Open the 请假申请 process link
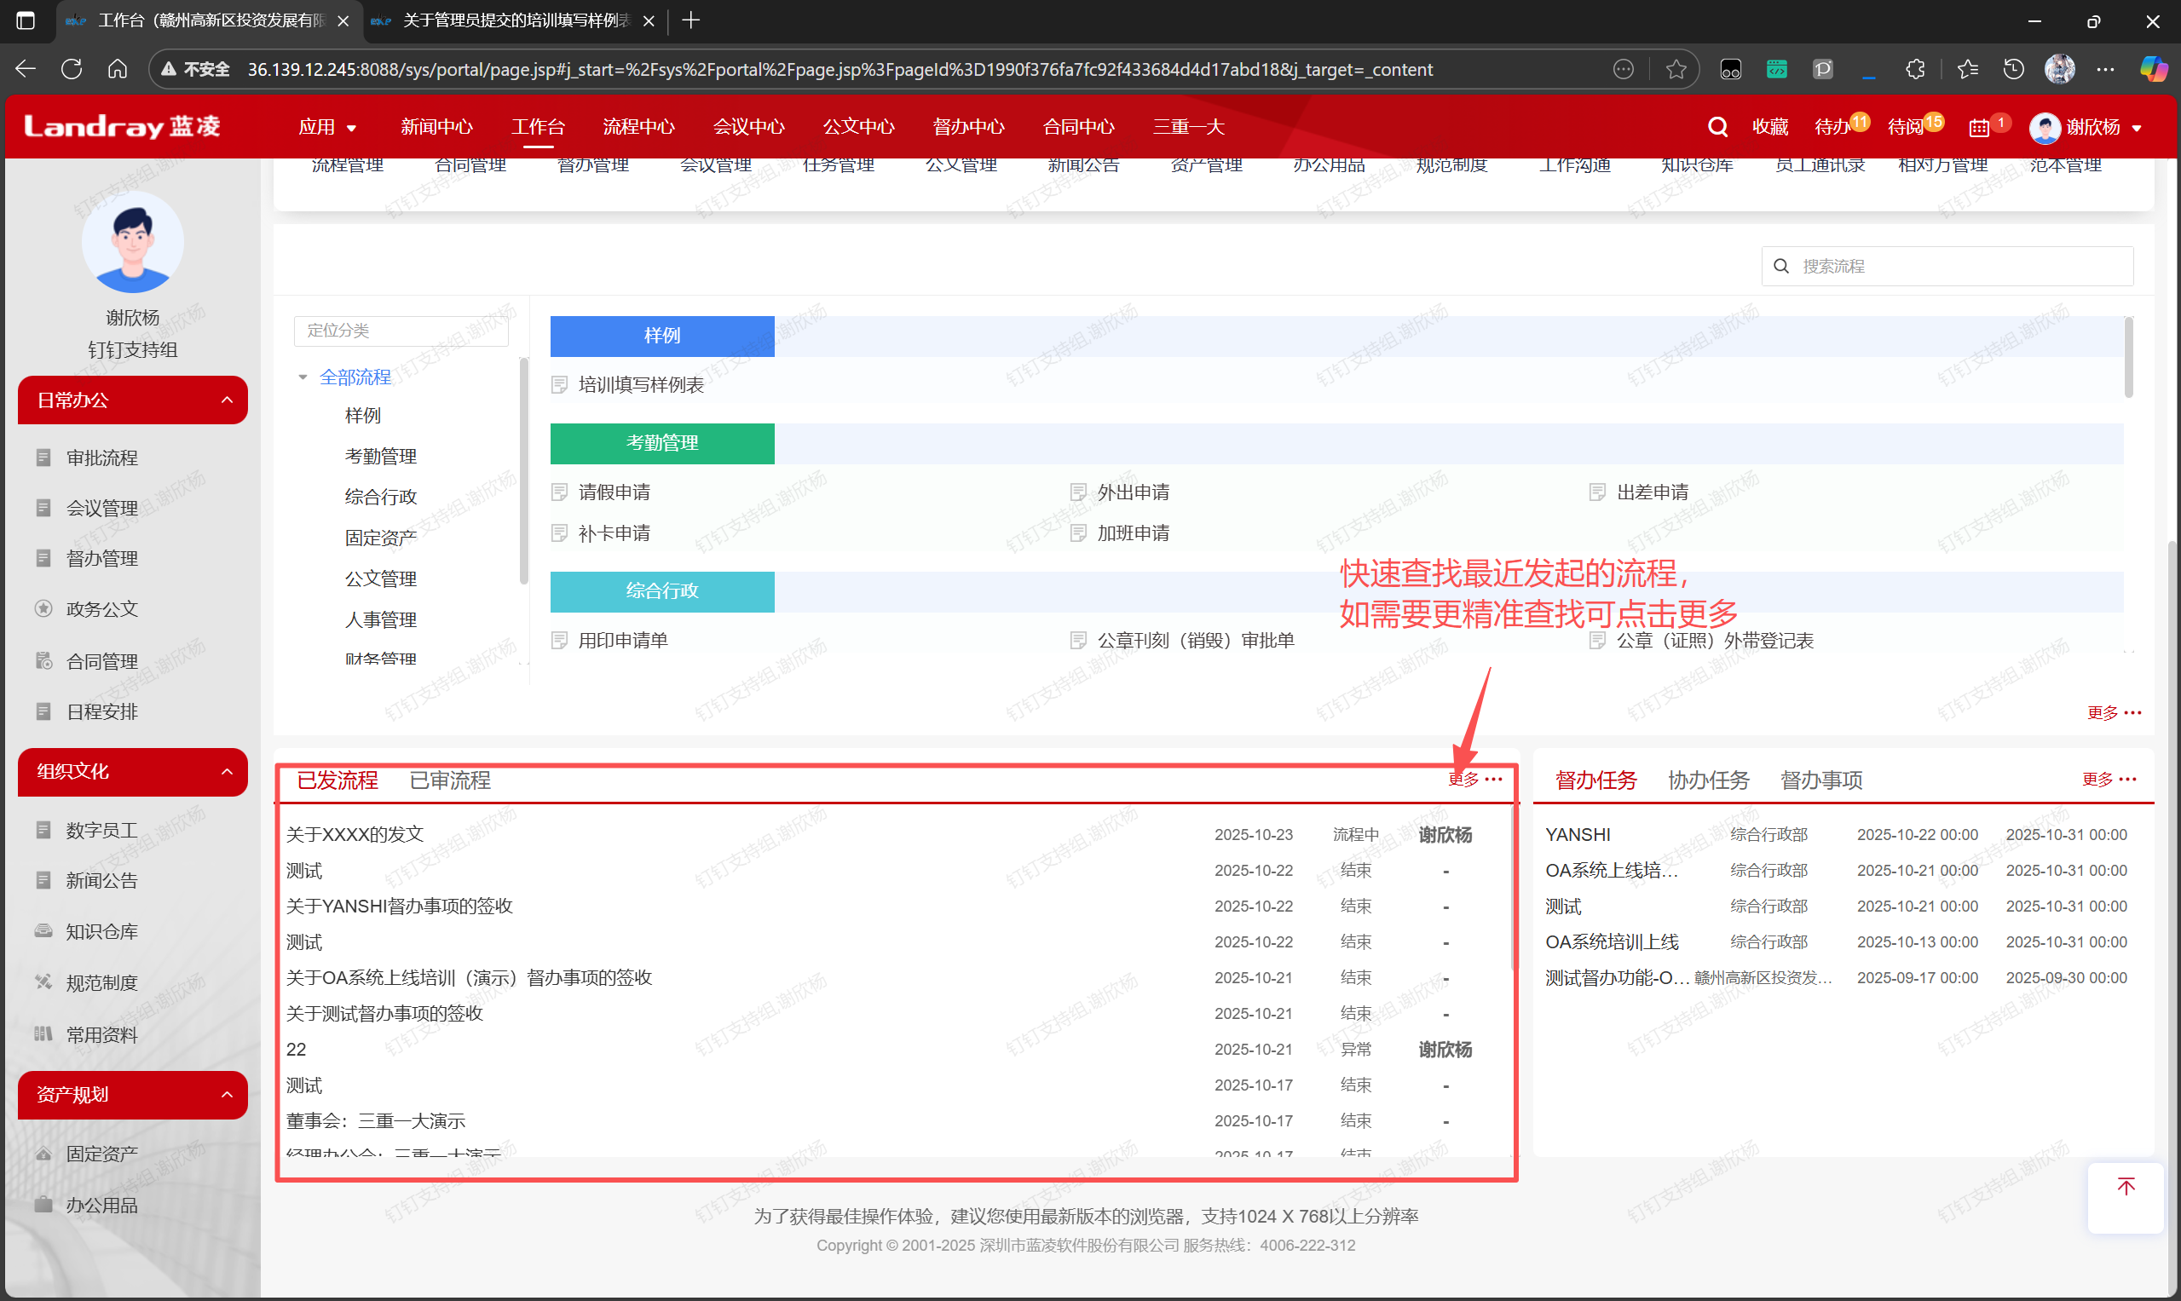2181x1301 pixels. point(614,492)
